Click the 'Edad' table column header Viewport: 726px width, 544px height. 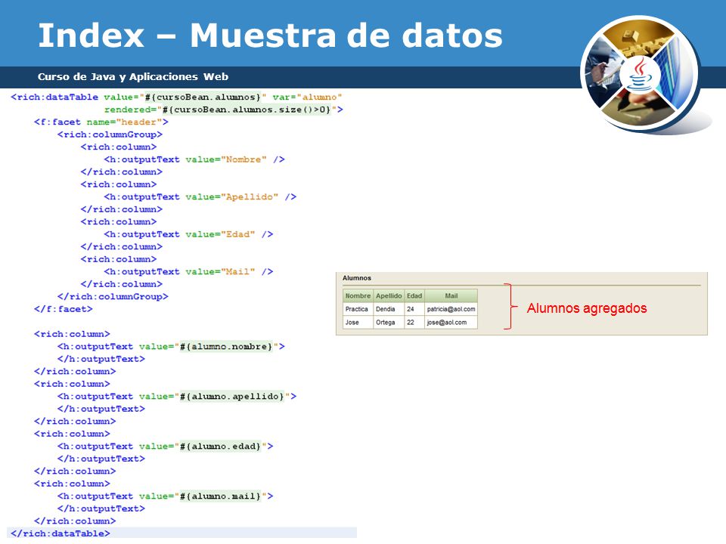click(x=414, y=295)
